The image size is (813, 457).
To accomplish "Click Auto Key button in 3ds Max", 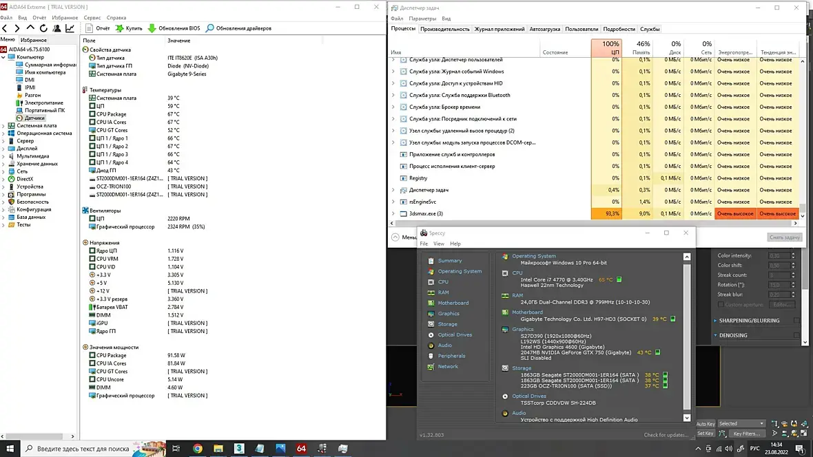I will pos(705,424).
